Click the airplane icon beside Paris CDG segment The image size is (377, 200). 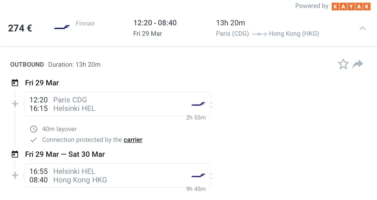pos(15,104)
